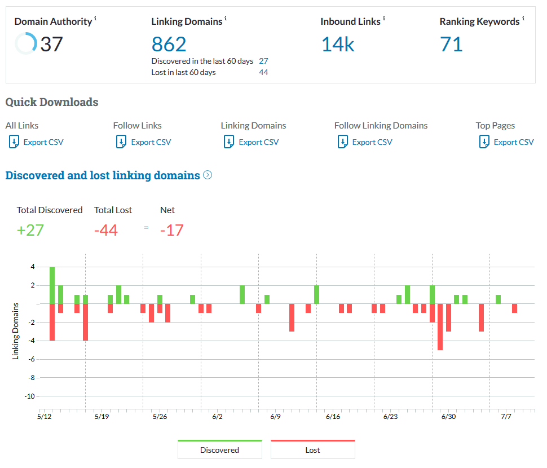The width and height of the screenshot is (547, 468).
Task: Toggle the Discovered legend series
Action: coord(219,450)
